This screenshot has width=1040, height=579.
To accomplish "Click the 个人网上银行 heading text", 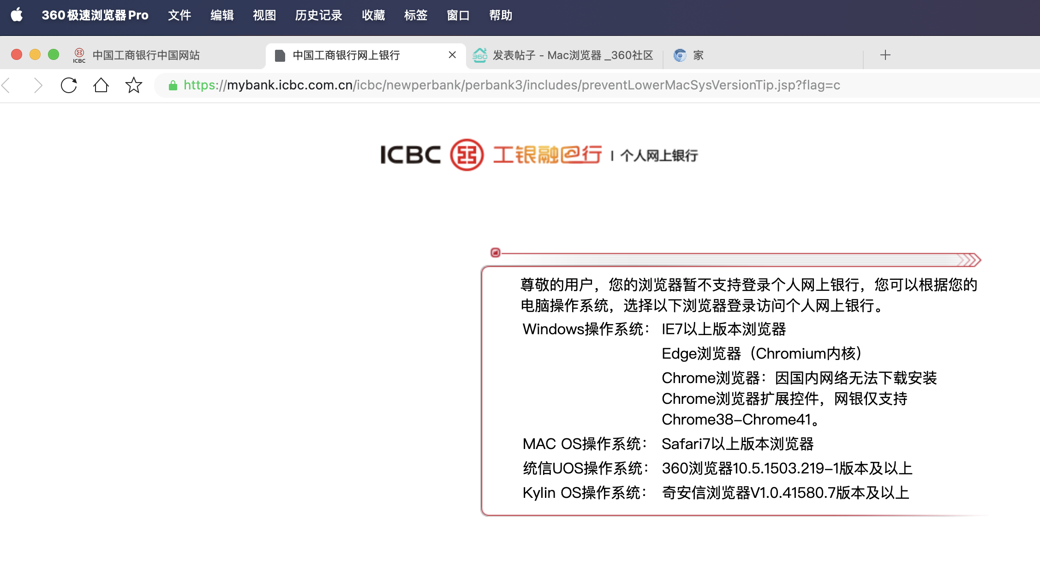I will click(659, 156).
